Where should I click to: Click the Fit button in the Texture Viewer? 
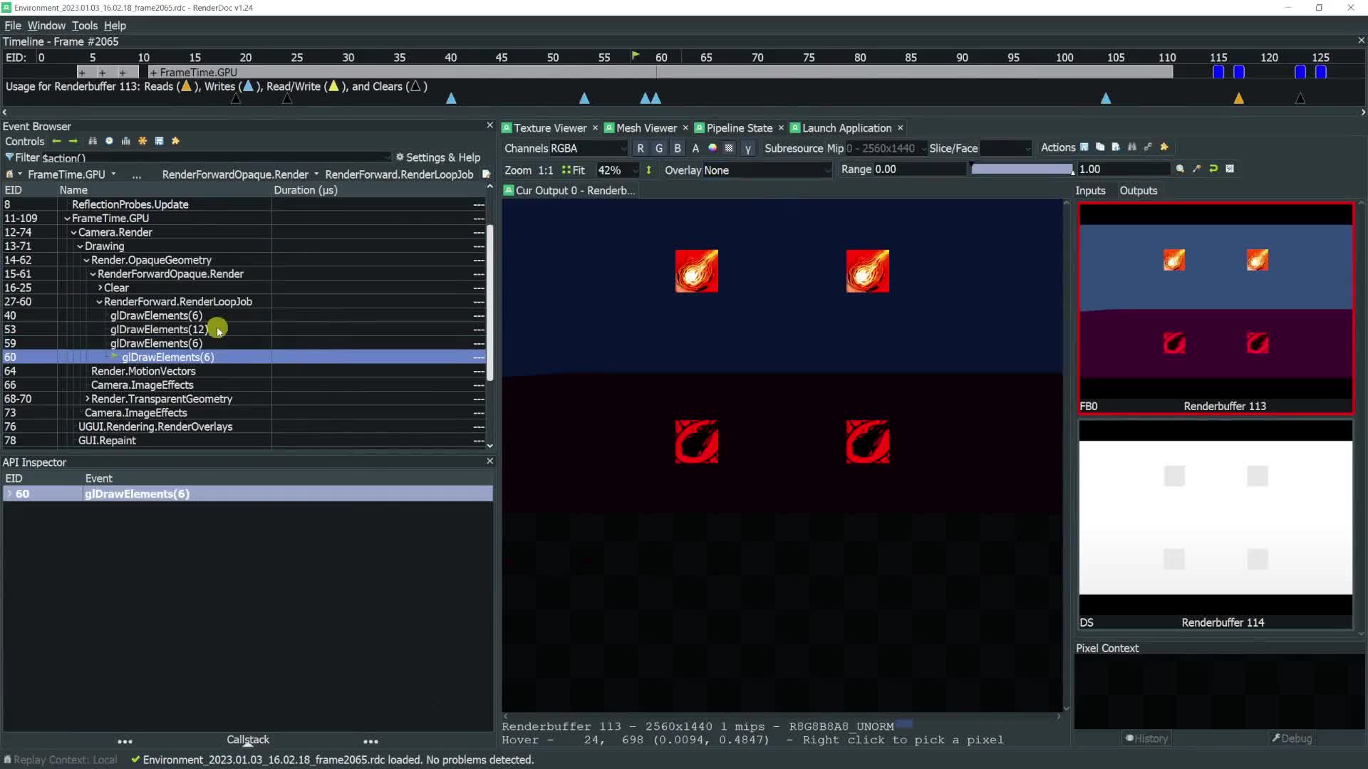click(579, 170)
